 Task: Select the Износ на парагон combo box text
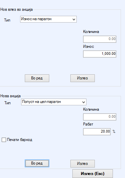pos(36,19)
